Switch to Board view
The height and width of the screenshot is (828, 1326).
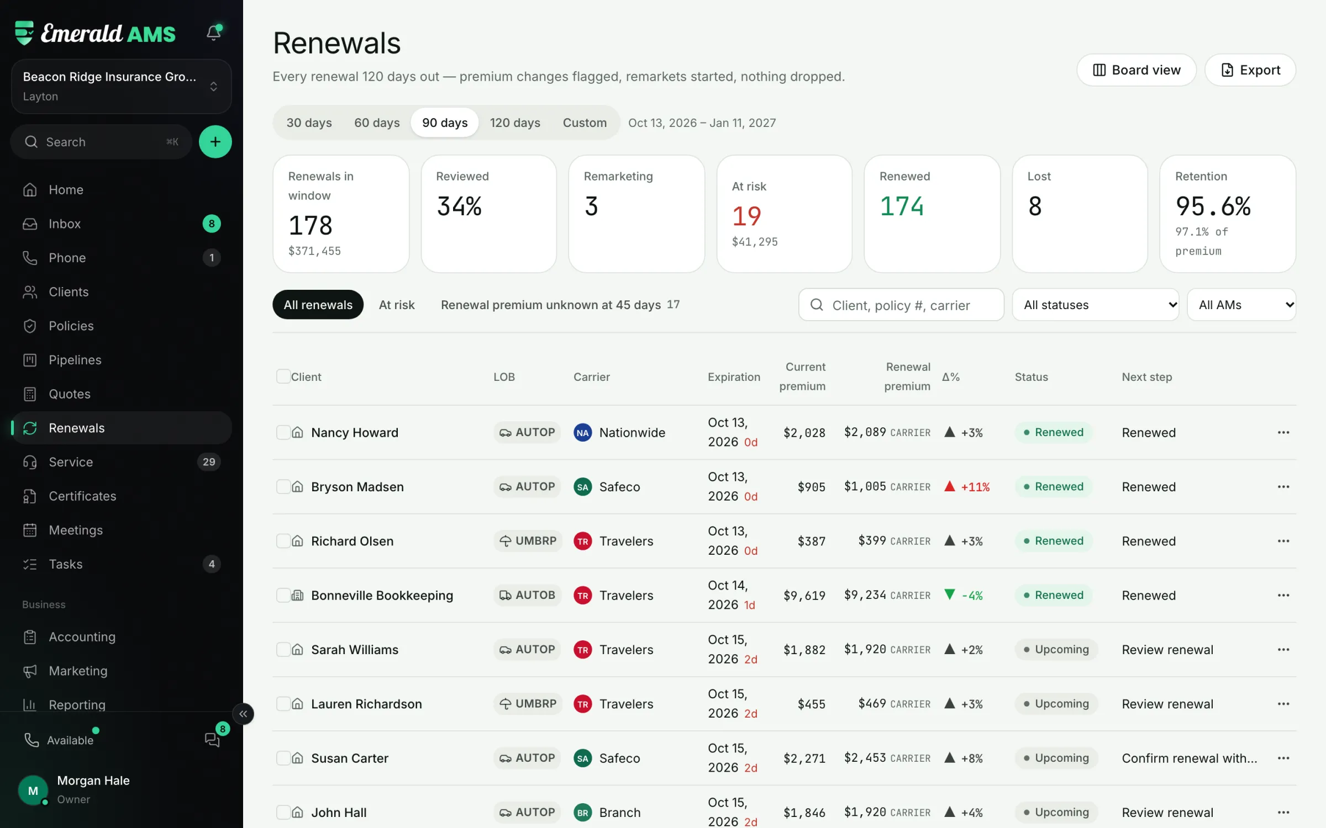click(1136, 70)
